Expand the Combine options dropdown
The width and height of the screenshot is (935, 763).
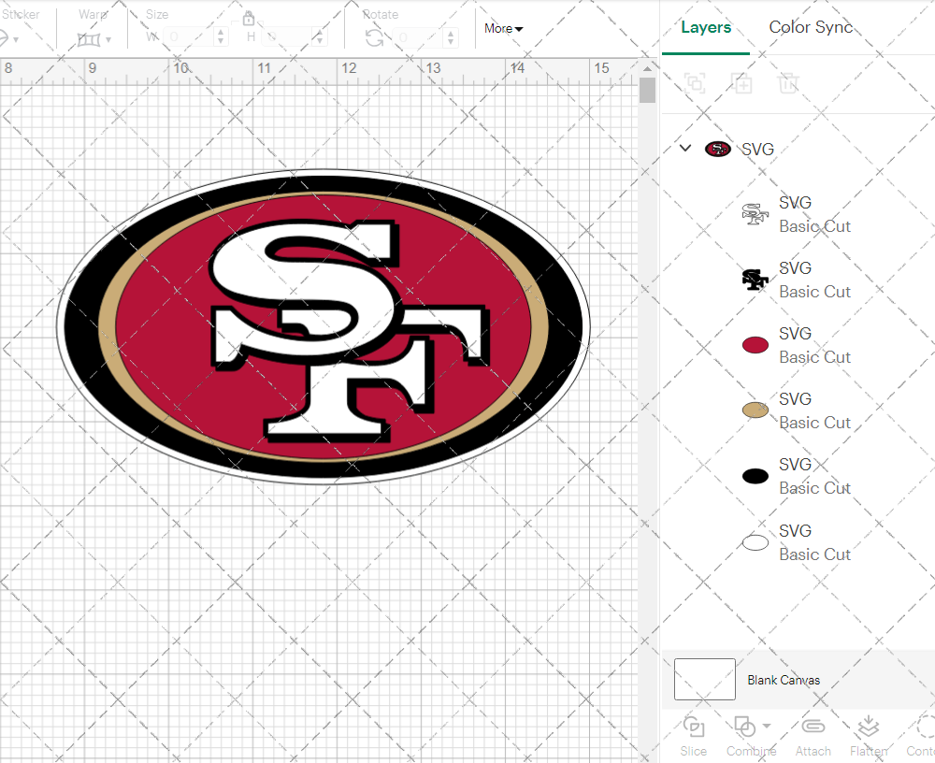point(767,726)
